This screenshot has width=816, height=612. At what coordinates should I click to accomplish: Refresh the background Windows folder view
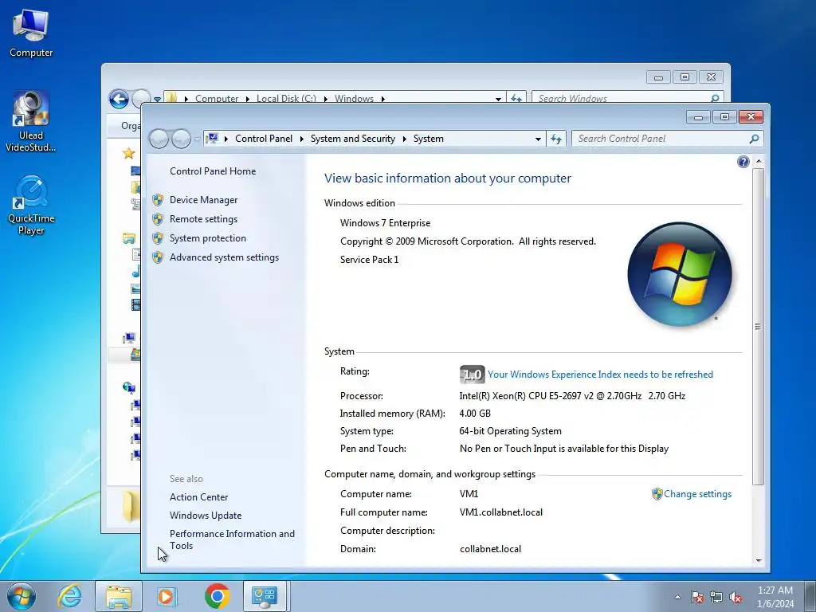click(x=516, y=98)
